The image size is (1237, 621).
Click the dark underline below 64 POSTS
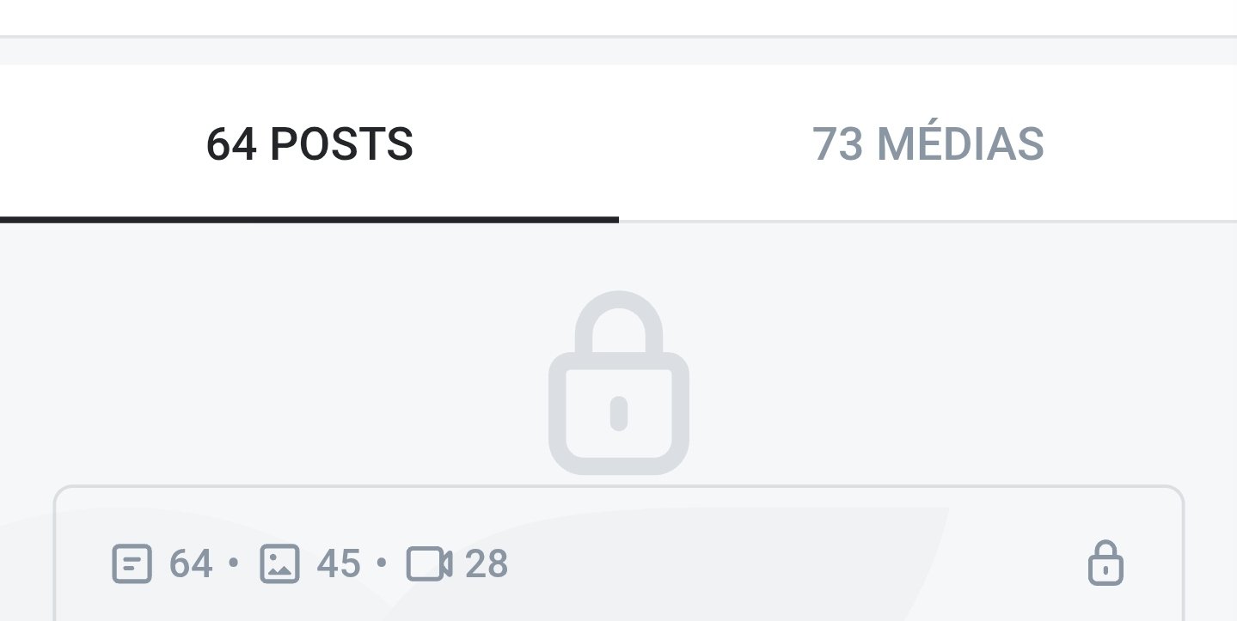(309, 220)
